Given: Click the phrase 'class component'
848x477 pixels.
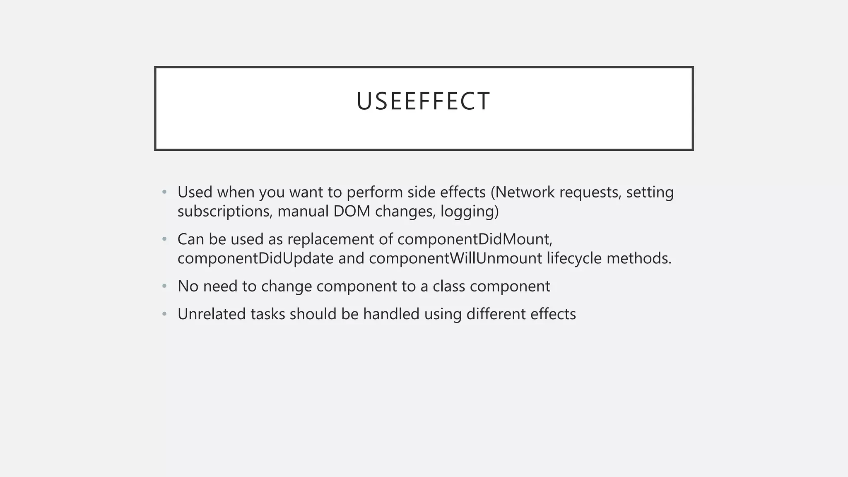Looking at the screenshot, I should coord(491,287).
